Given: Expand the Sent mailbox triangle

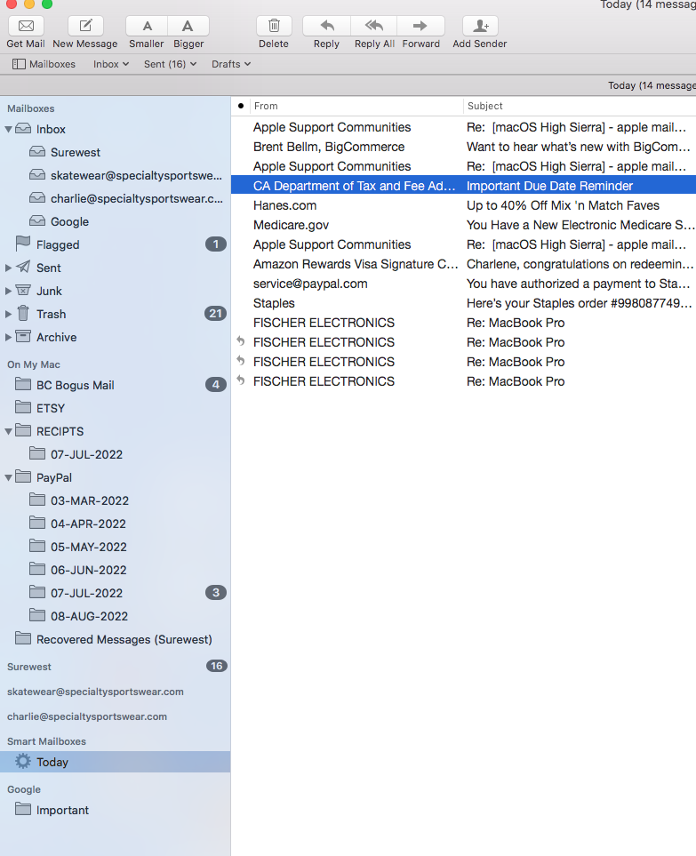Looking at the screenshot, I should 8,268.
